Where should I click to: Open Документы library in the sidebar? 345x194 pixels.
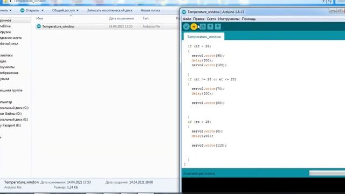pyautogui.click(x=7, y=67)
